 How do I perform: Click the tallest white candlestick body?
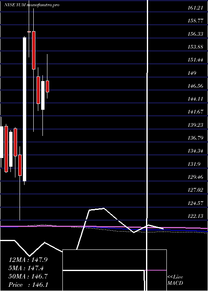[x=25, y=109]
